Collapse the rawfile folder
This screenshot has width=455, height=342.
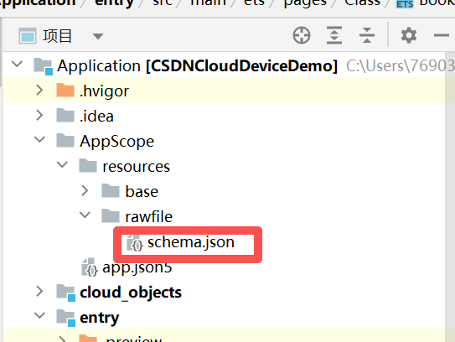[x=85, y=215]
